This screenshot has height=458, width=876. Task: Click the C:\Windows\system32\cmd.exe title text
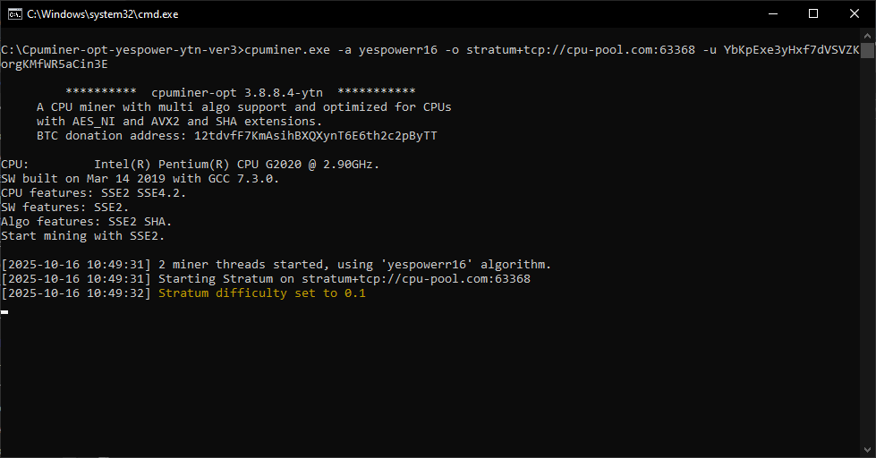[x=103, y=14]
